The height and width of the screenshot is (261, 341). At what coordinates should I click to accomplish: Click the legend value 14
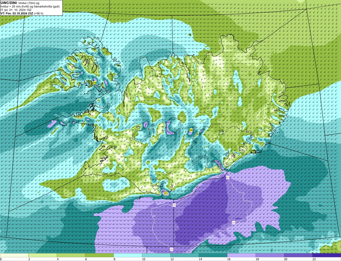coord(201,259)
